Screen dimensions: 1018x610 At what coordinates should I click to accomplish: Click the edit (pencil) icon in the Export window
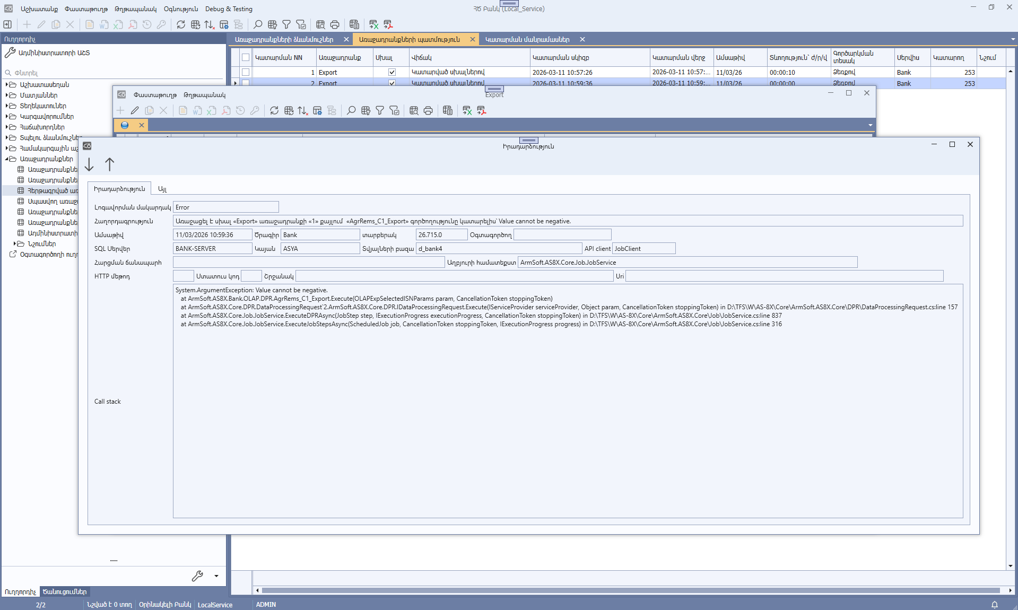(x=134, y=110)
